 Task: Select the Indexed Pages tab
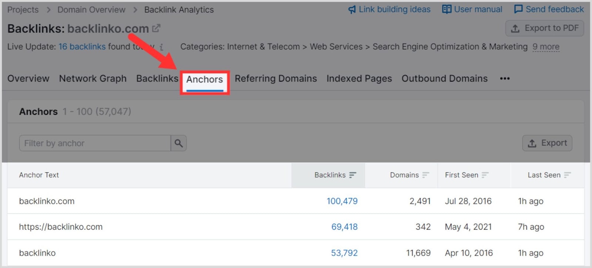pos(359,79)
